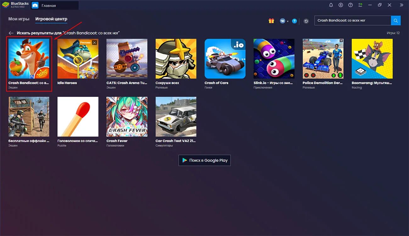
Task: Click the VK social network icon
Action: [283, 21]
